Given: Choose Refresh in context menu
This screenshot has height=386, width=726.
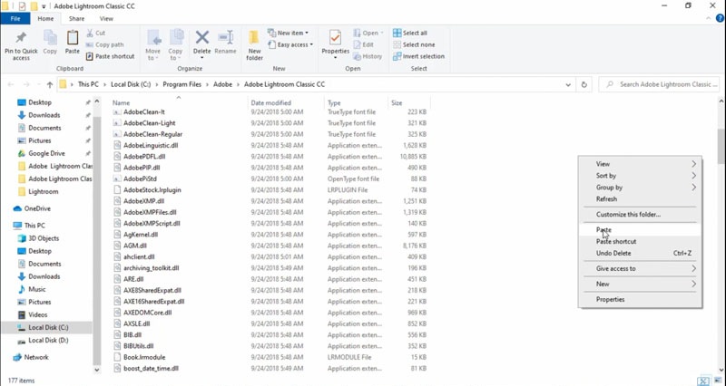Looking at the screenshot, I should click(x=641, y=199).
